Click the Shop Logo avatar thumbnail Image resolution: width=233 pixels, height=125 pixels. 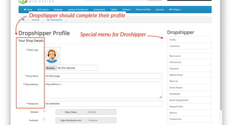coord(52,55)
